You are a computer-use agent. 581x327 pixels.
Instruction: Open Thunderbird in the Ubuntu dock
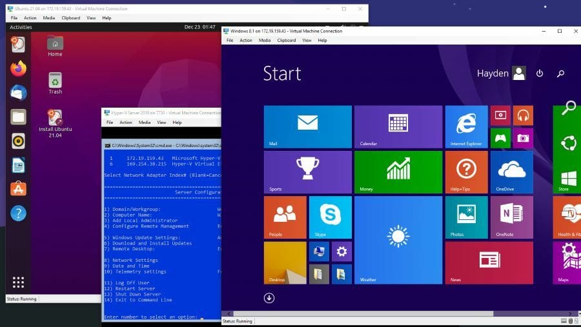[18, 93]
